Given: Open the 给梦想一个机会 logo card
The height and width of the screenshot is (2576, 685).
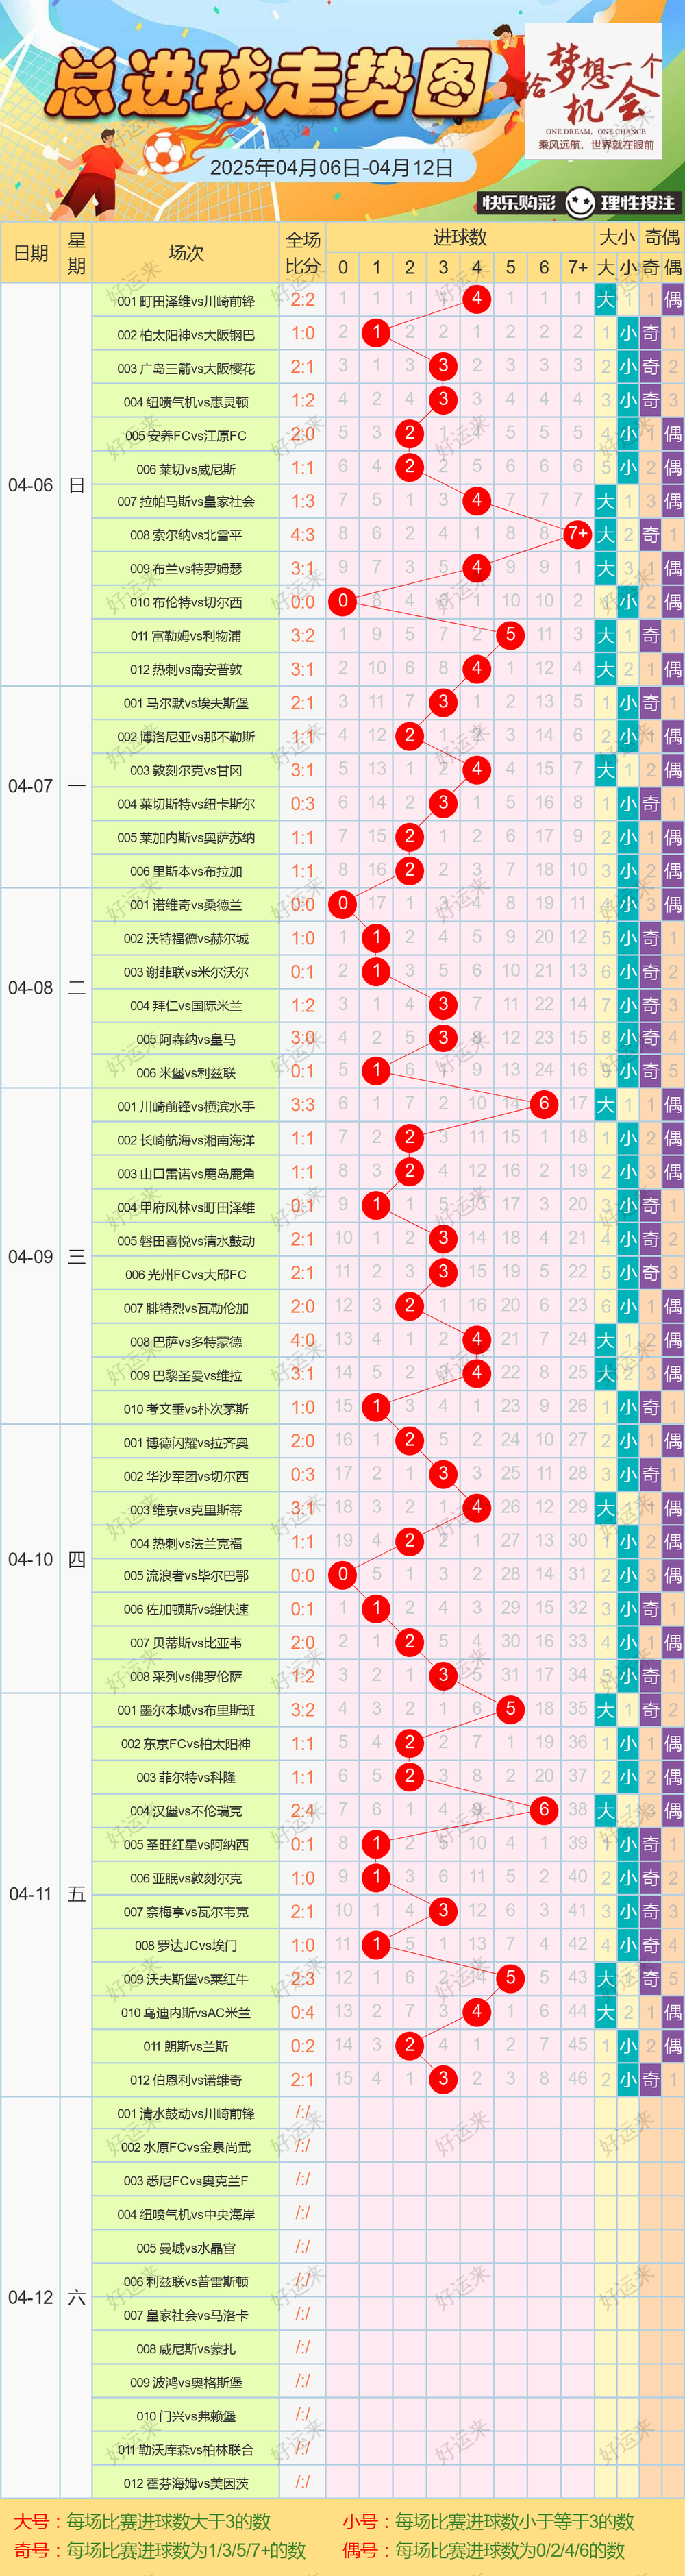Looking at the screenshot, I should (x=594, y=91).
